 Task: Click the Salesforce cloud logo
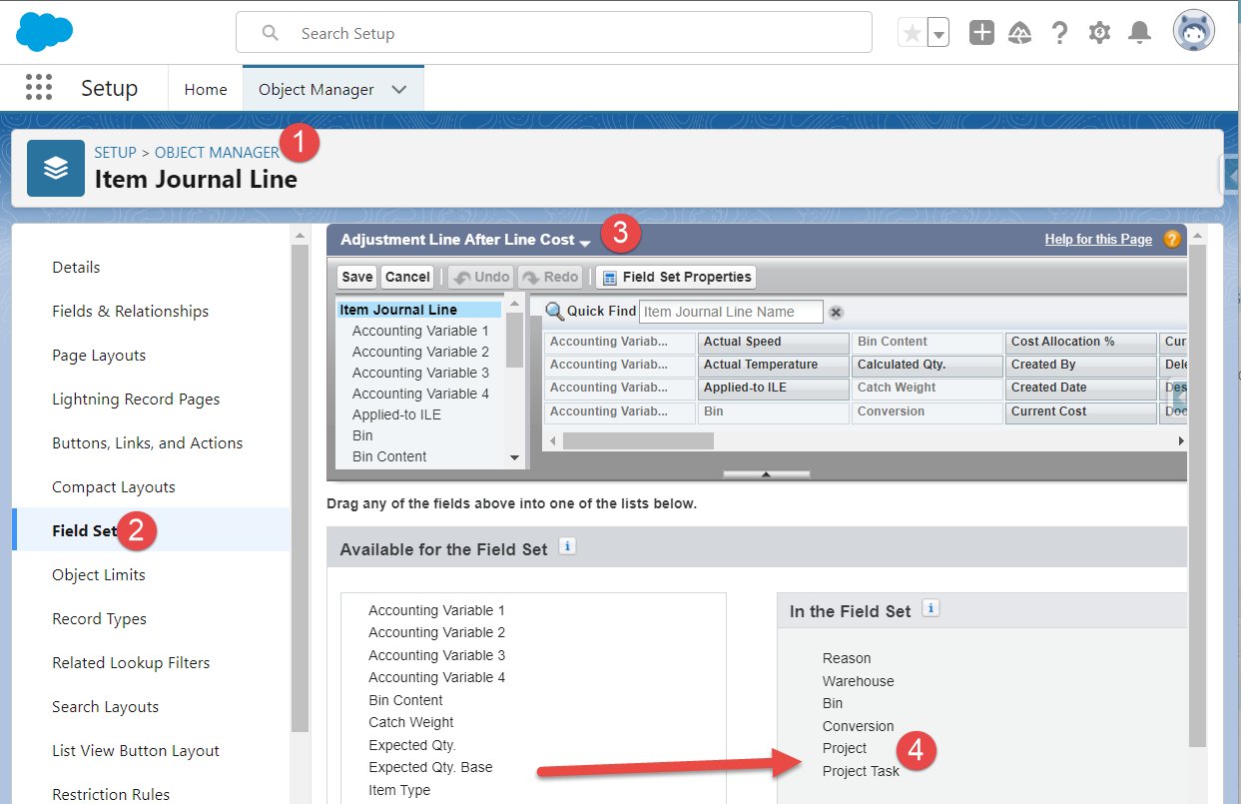coord(45,32)
